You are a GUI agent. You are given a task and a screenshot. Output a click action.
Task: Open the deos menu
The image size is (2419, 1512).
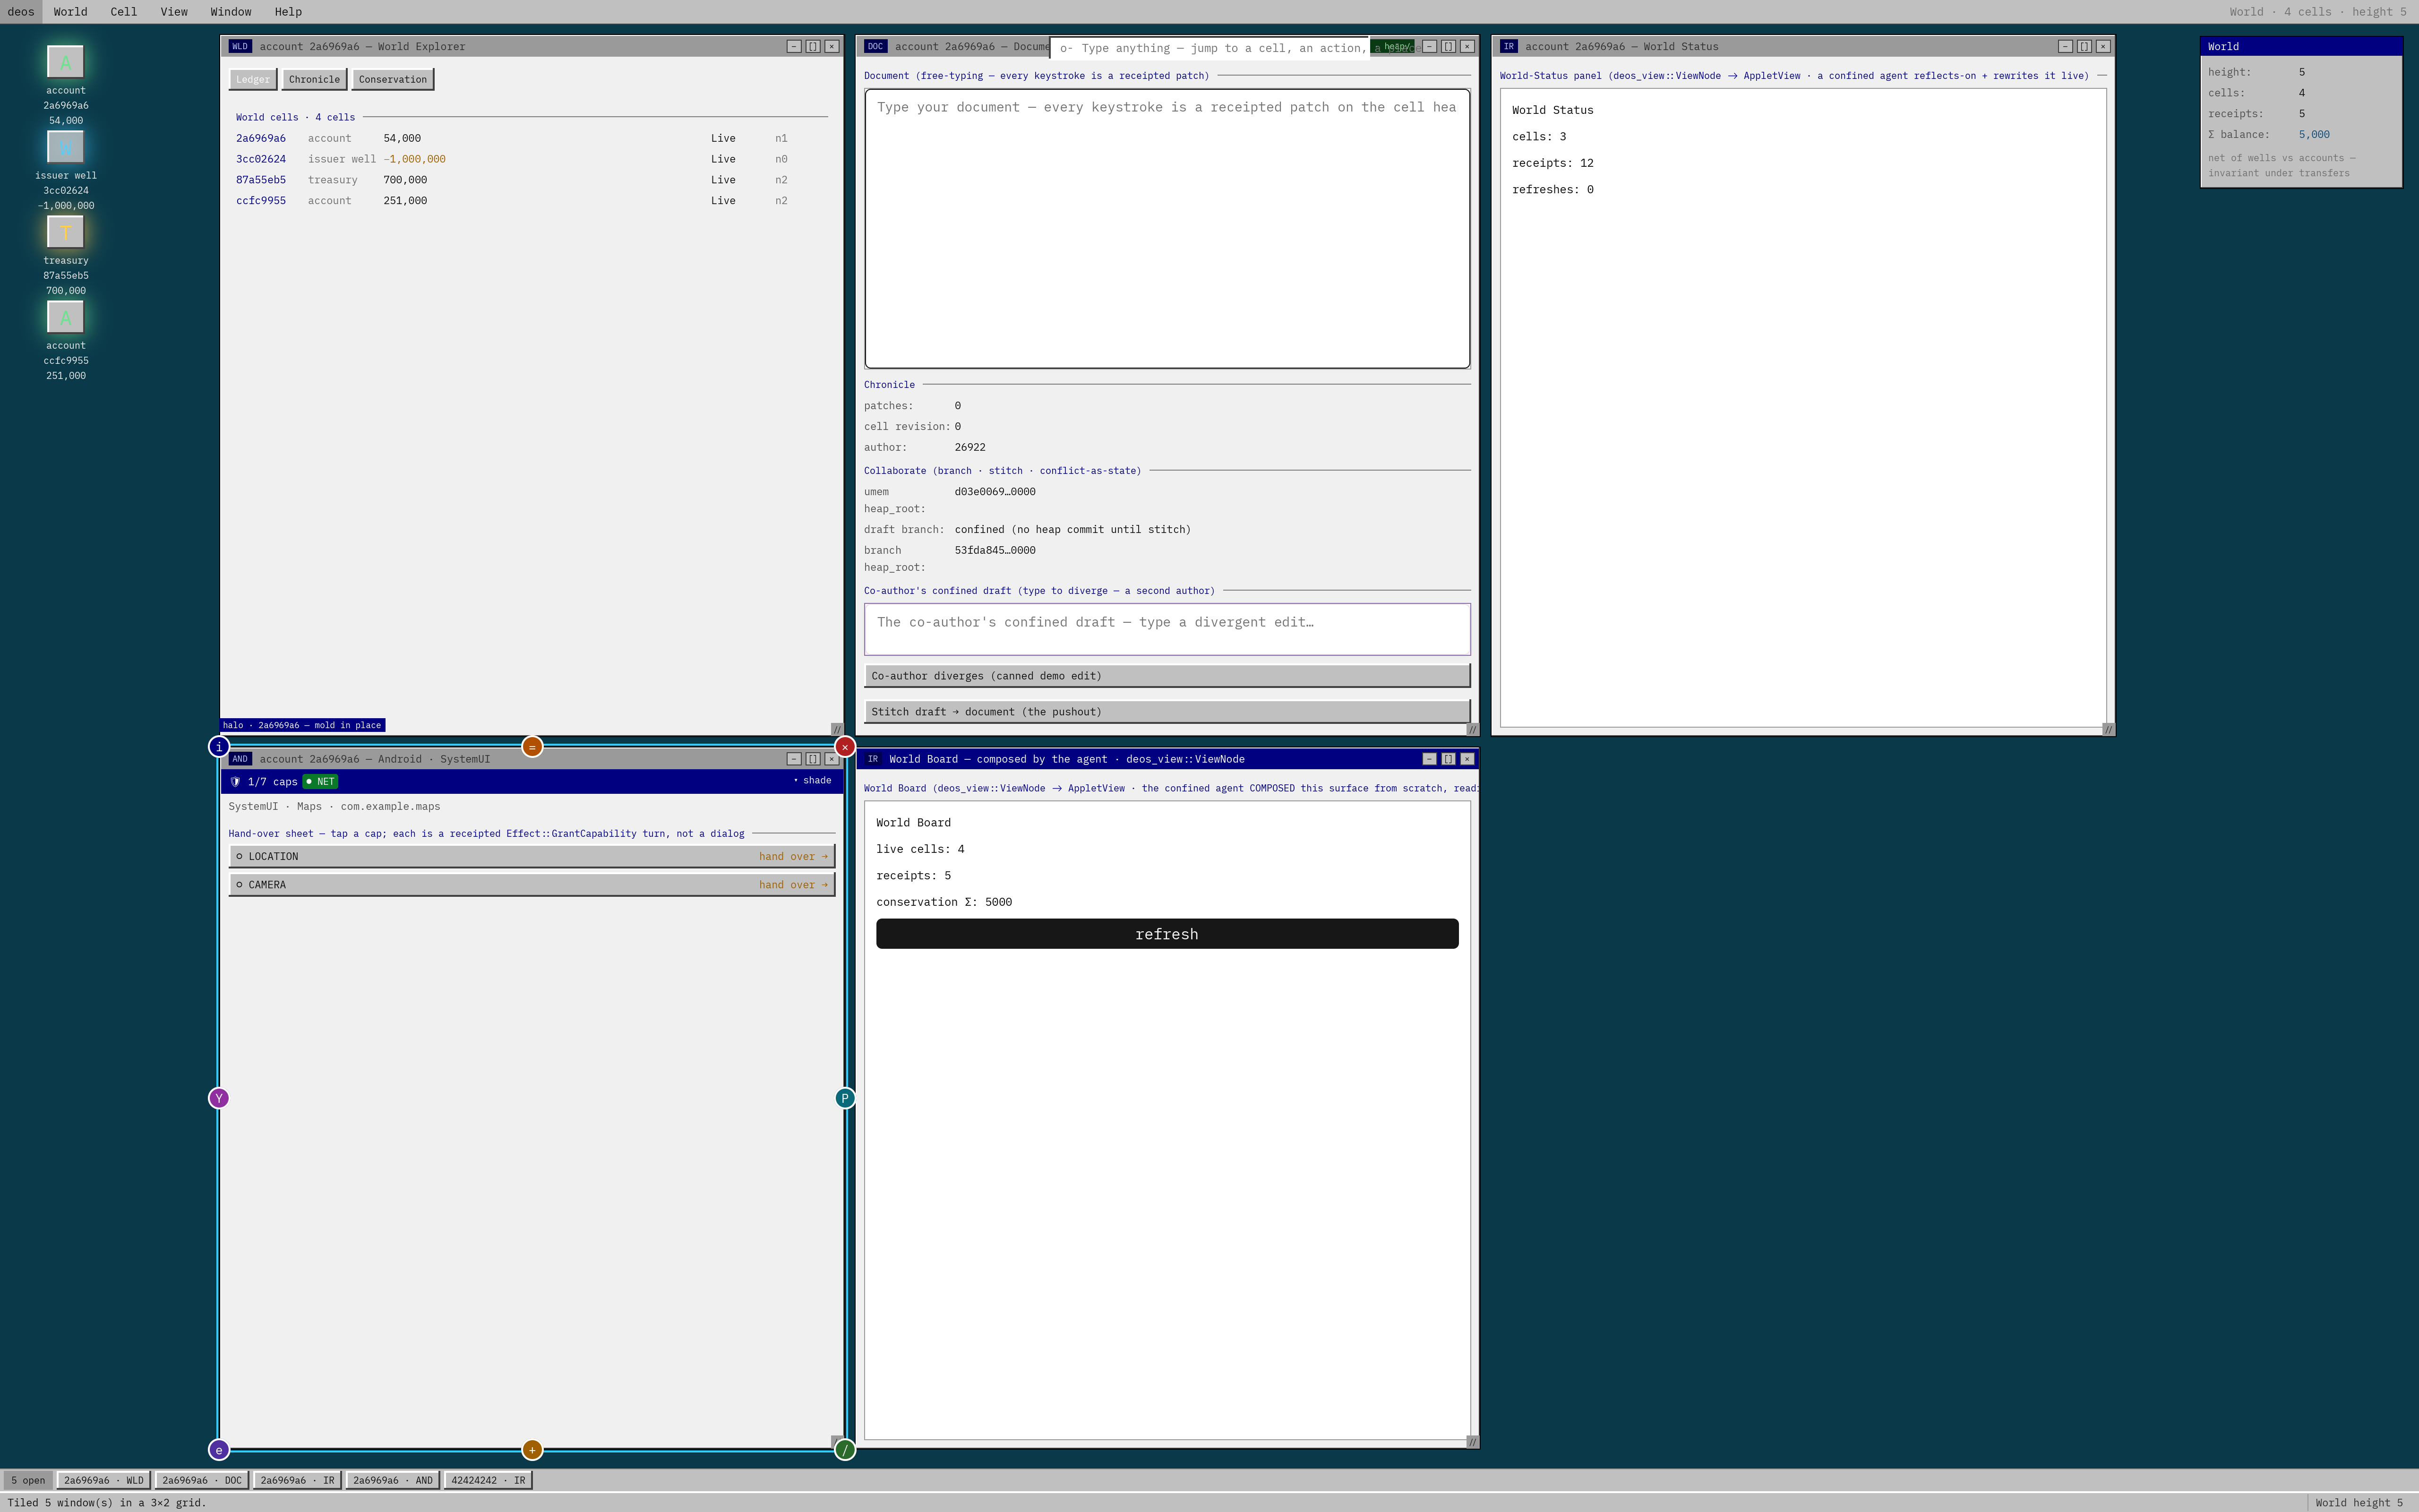[21, 12]
